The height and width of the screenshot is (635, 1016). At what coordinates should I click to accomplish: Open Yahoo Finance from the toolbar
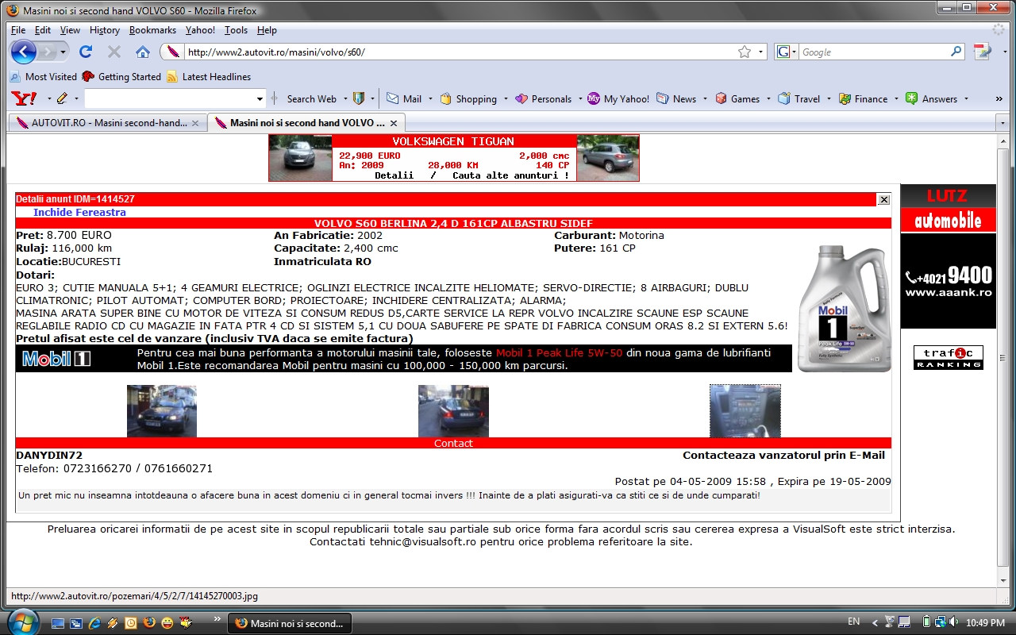point(863,98)
